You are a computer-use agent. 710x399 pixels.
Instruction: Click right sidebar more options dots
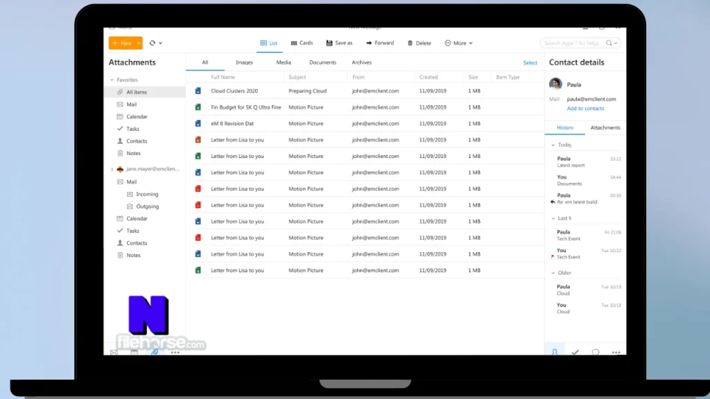coord(616,353)
